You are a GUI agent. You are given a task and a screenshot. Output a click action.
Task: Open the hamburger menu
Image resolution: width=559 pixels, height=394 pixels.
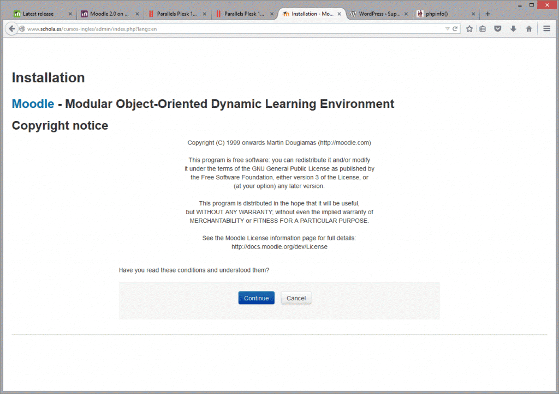coord(546,28)
